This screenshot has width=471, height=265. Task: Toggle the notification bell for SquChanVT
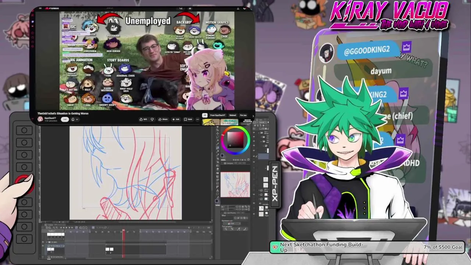point(73,119)
